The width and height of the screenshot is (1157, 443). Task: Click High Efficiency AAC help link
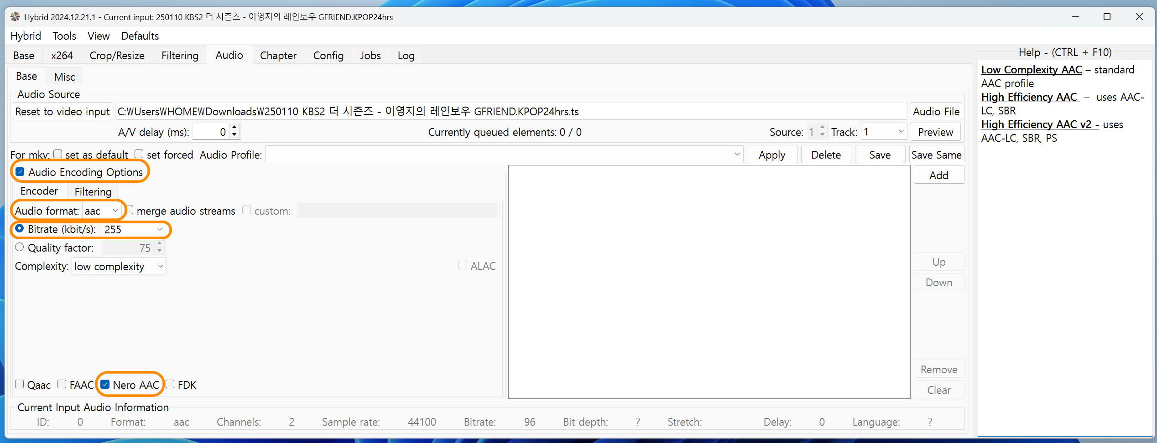tap(1030, 97)
